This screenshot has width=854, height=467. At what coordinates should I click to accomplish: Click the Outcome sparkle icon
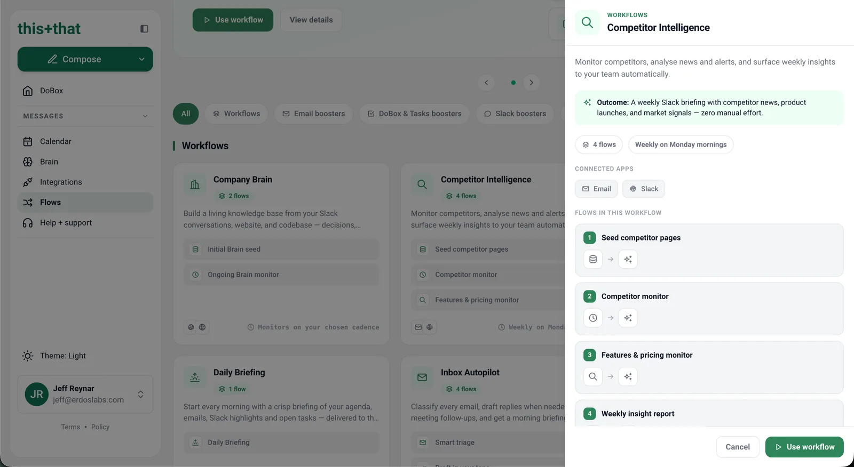pyautogui.click(x=587, y=102)
